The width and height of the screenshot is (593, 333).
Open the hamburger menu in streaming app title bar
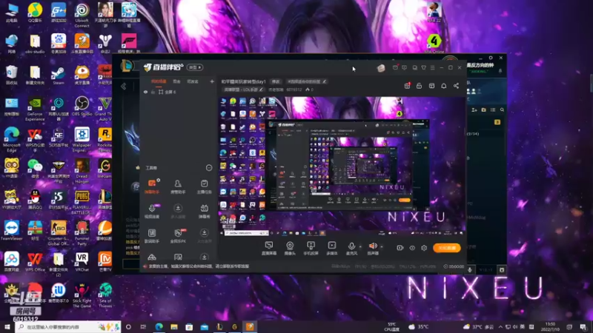433,67
